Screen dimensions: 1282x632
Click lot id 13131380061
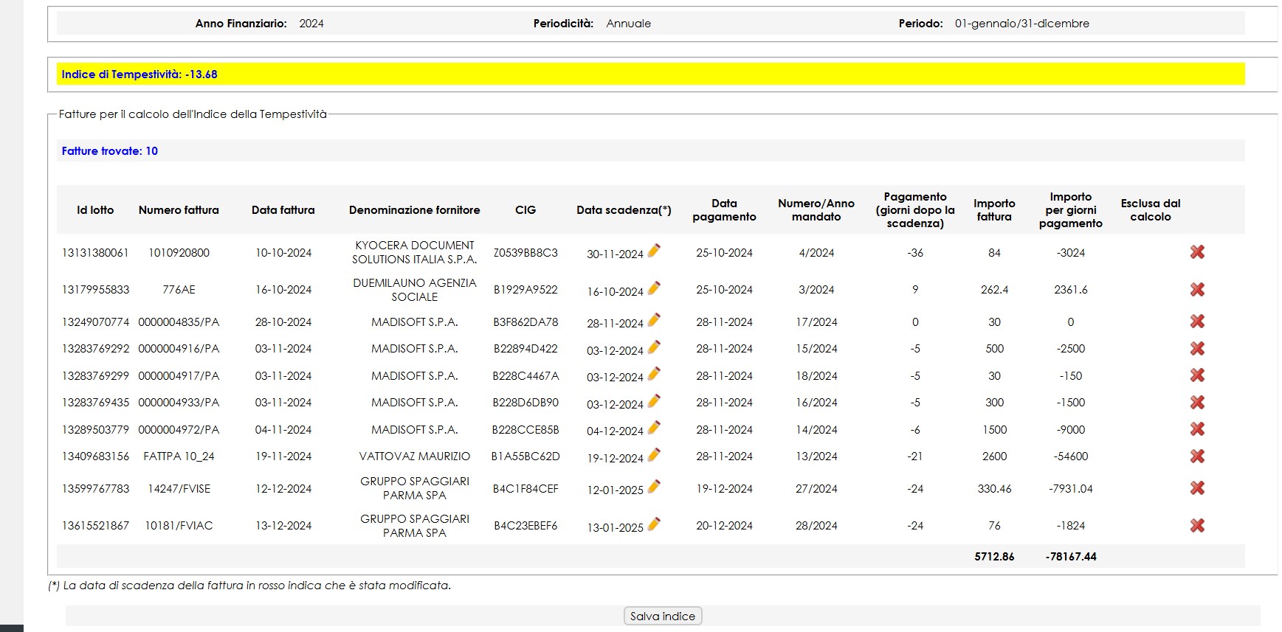(95, 253)
